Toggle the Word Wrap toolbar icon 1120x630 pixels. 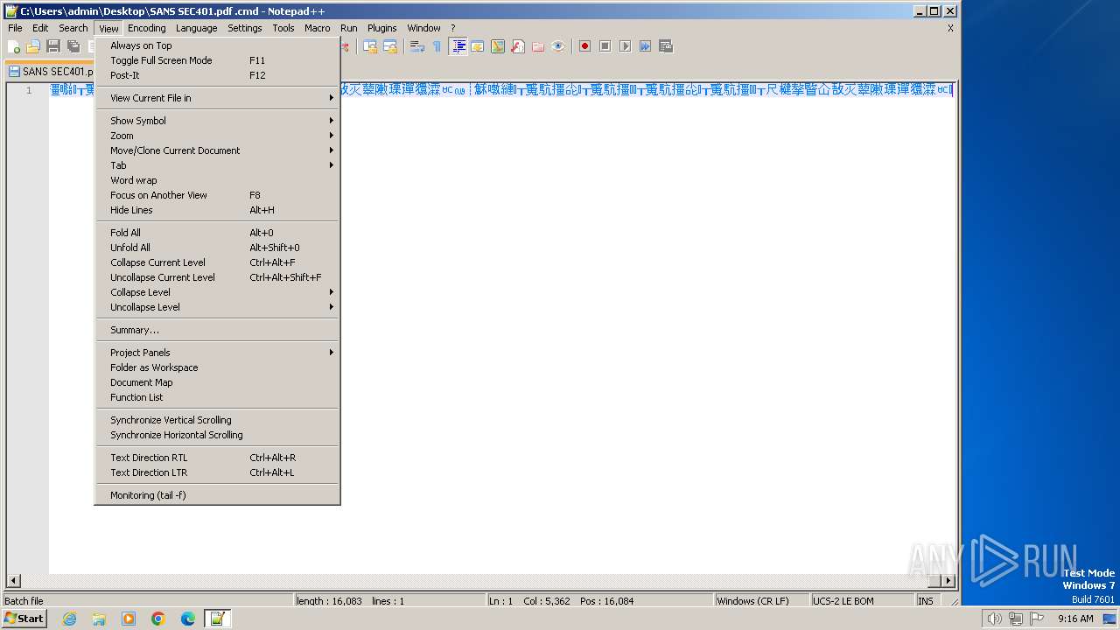417,46
